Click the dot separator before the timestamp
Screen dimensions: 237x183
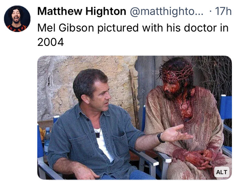[x=211, y=11]
